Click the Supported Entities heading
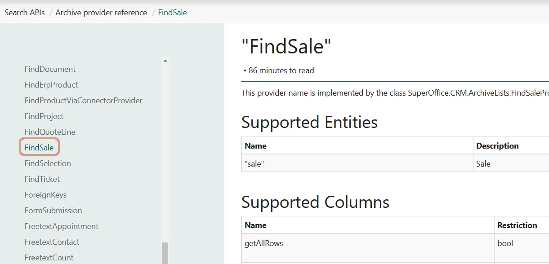 [309, 122]
